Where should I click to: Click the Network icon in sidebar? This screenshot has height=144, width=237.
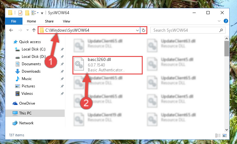click(x=15, y=123)
